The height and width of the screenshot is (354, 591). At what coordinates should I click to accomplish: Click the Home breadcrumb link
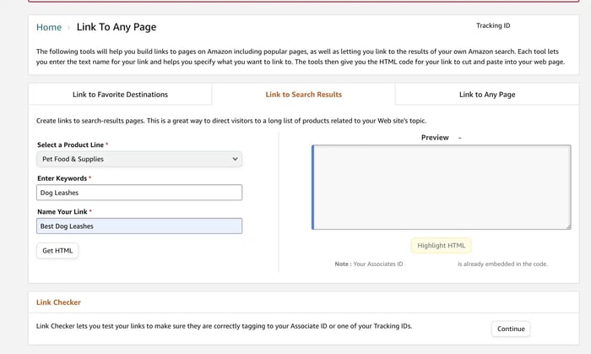(48, 27)
